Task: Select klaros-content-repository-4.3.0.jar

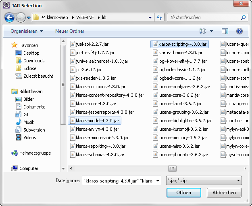Action: point(107,95)
